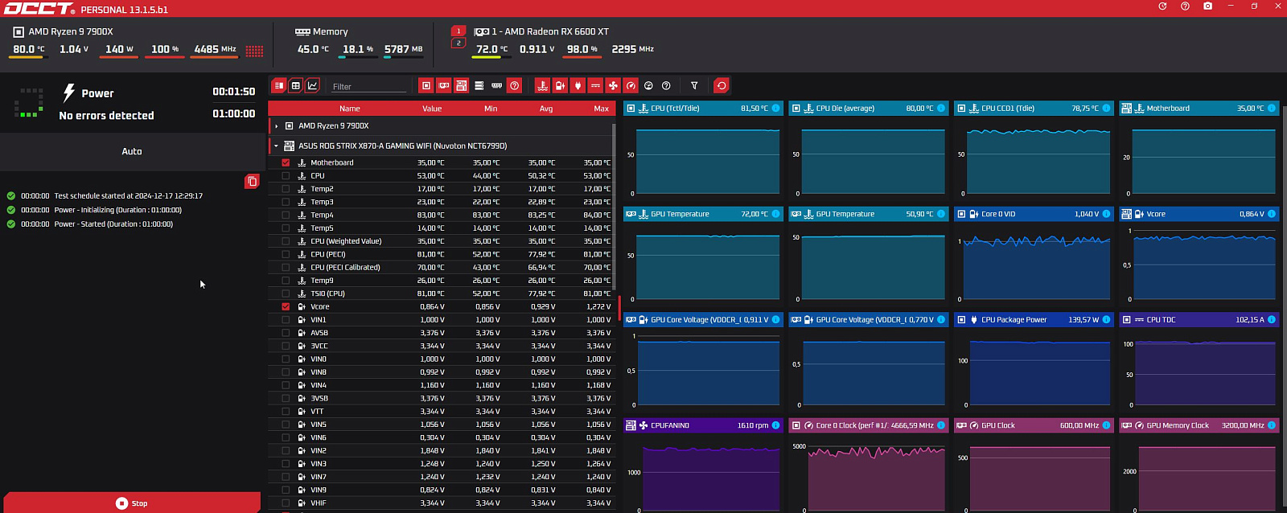Sort by the Min column header
The image size is (1287, 513).
tap(491, 109)
